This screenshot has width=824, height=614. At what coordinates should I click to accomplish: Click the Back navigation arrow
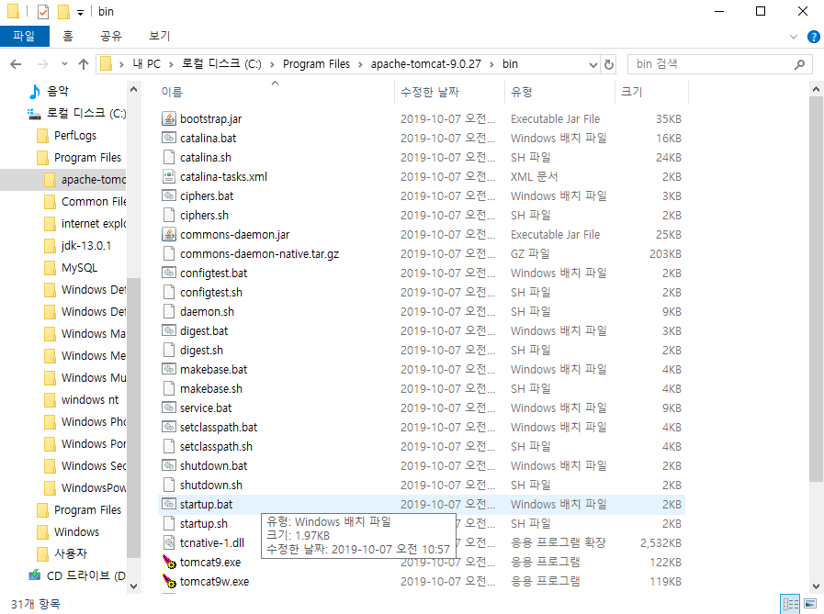16,64
